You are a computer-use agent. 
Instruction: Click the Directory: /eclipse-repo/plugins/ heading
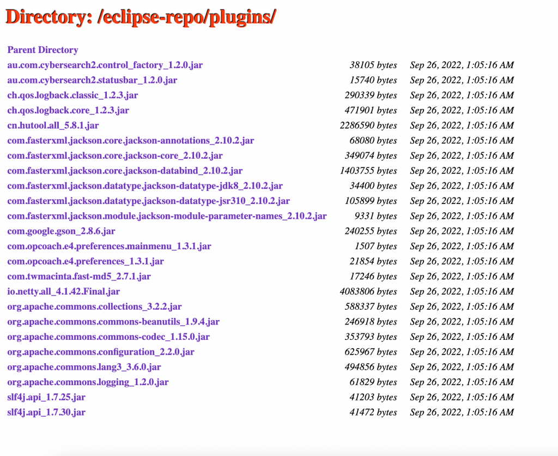[141, 17]
